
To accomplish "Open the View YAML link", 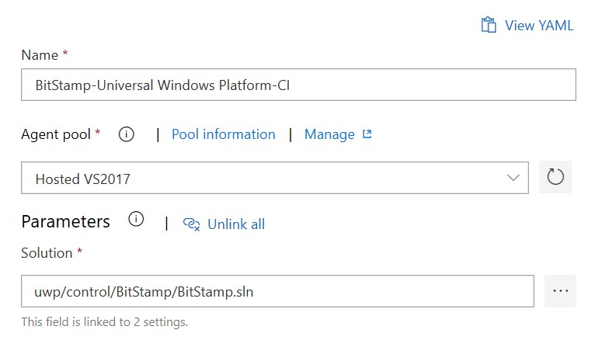I will [x=538, y=26].
